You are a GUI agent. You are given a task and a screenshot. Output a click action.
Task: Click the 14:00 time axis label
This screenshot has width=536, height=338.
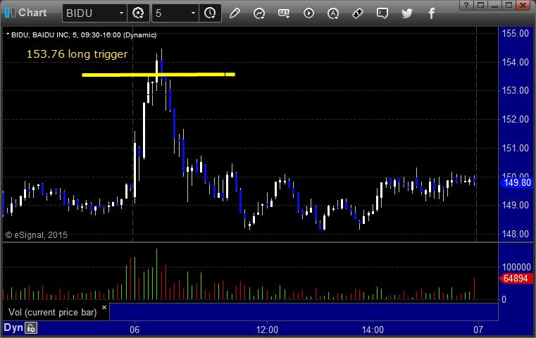coord(373,330)
